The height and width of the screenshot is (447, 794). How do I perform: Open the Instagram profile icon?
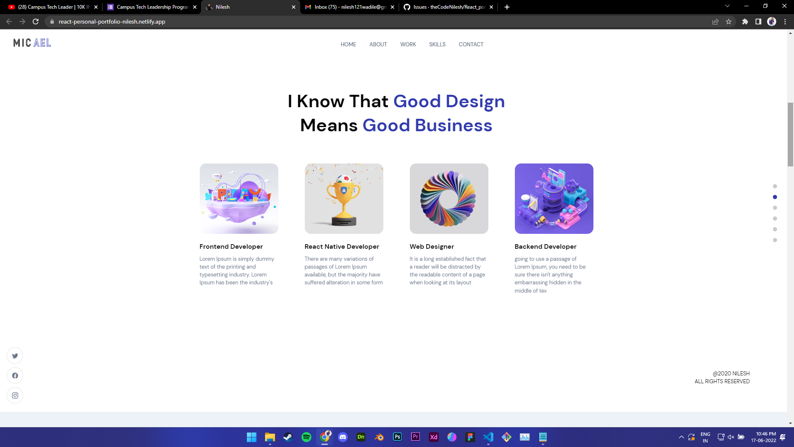tap(15, 395)
